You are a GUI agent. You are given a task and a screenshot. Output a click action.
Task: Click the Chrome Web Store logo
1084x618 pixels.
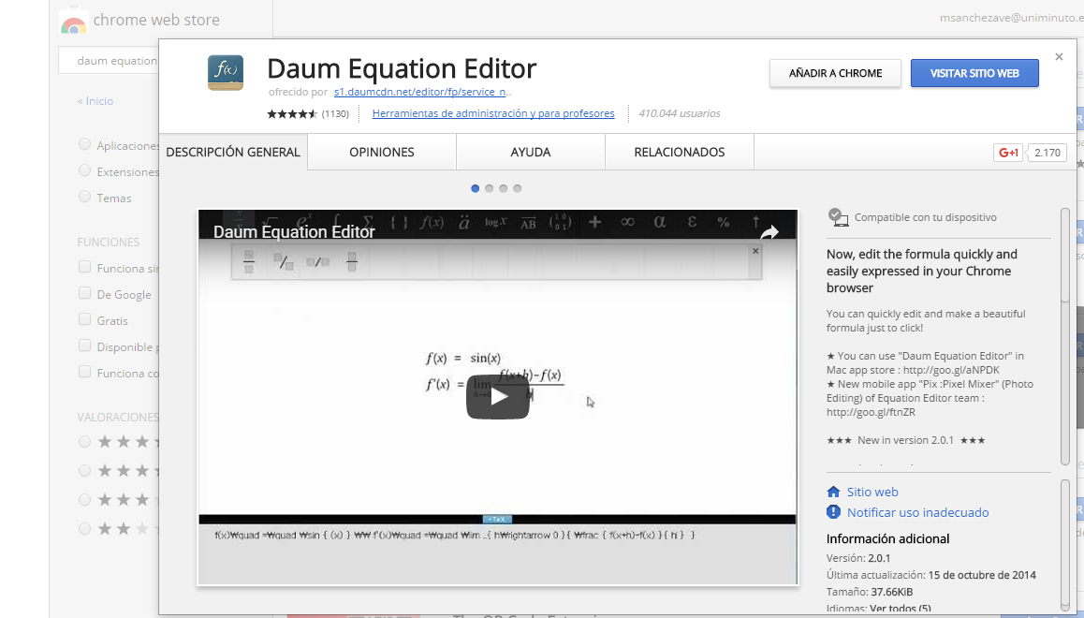click(x=73, y=21)
